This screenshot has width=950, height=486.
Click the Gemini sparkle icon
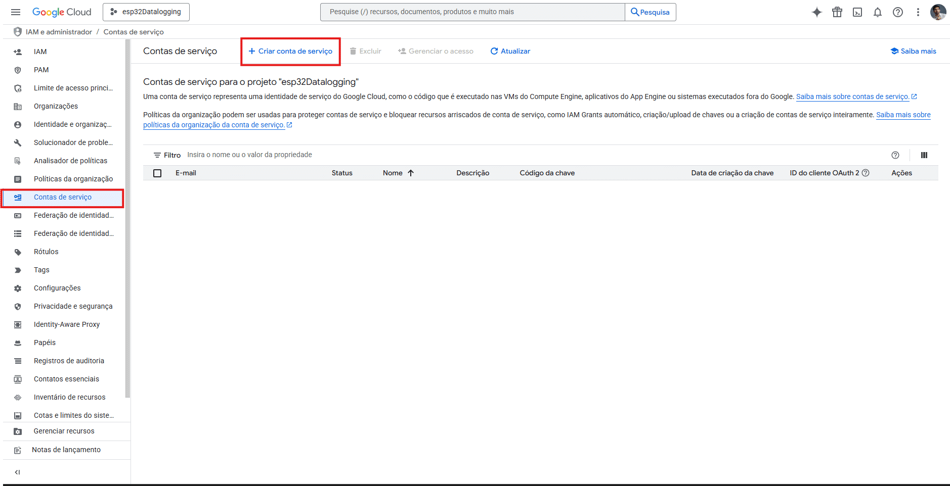[x=816, y=12]
